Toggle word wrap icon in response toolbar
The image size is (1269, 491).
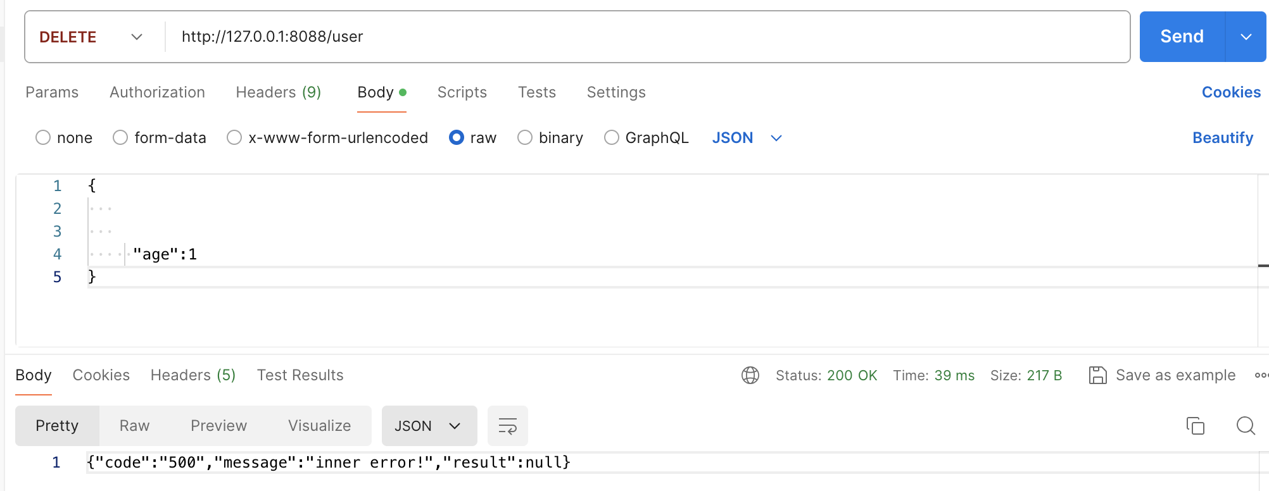tap(508, 426)
